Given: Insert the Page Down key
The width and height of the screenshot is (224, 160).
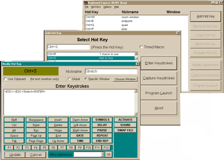Looking at the screenshot, I should tap(36, 141).
